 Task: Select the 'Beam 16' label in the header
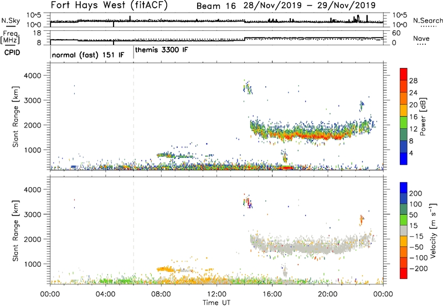pos(216,6)
